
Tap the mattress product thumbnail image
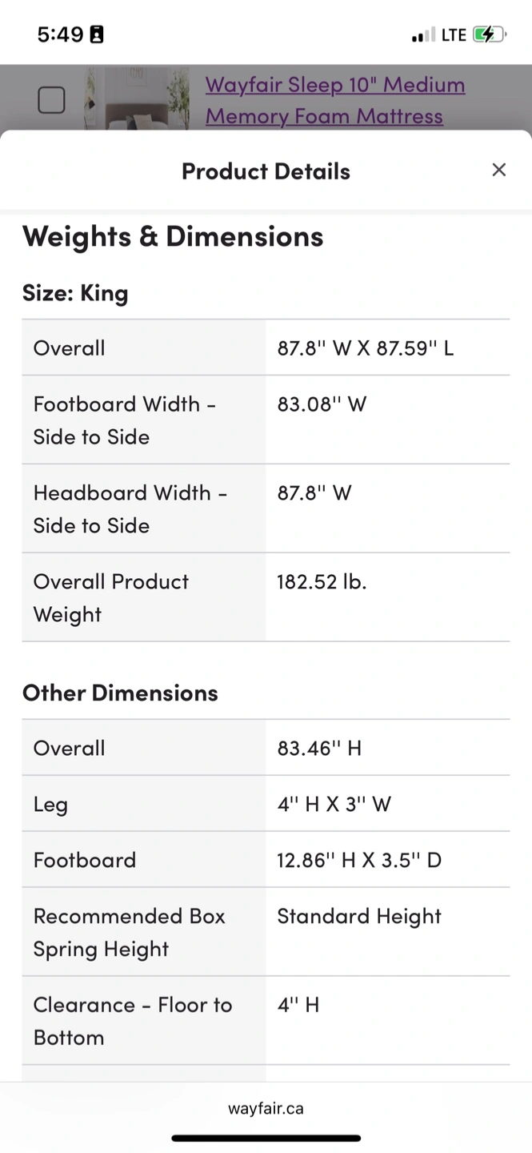click(x=138, y=98)
